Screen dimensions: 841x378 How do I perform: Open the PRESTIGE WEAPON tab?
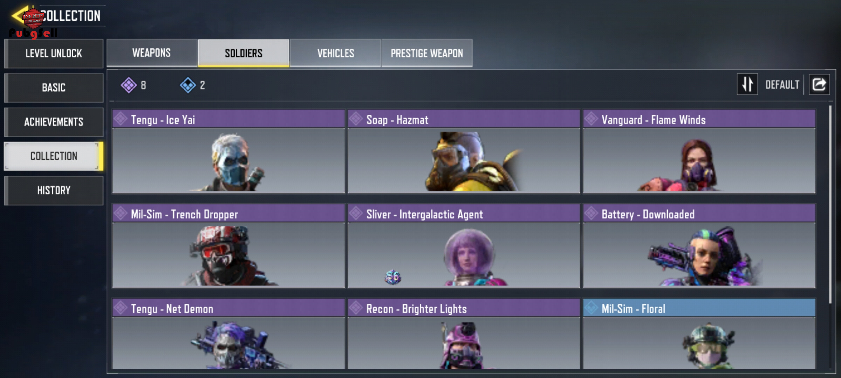click(427, 53)
